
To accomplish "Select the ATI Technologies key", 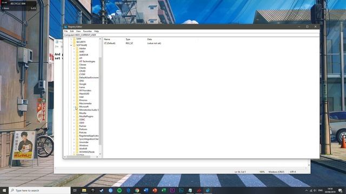I will pyautogui.click(x=87, y=61).
